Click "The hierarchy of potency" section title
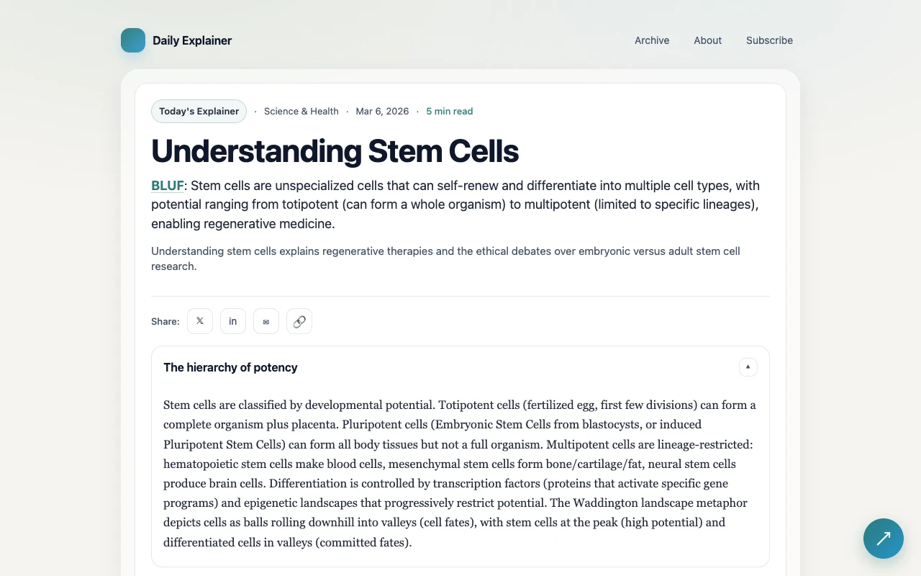Viewport: 921px width, 576px height. tap(230, 367)
